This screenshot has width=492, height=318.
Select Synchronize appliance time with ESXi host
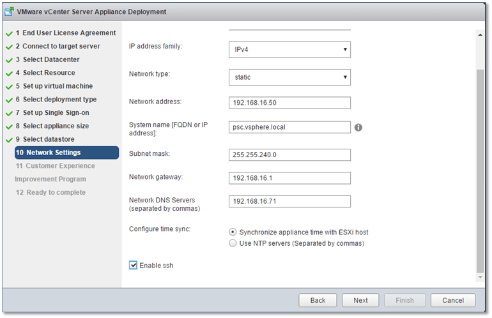click(233, 232)
